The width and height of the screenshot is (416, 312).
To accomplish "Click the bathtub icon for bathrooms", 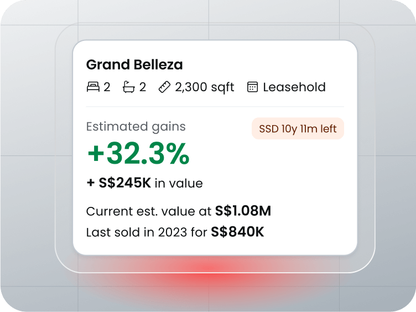I will pos(129,87).
